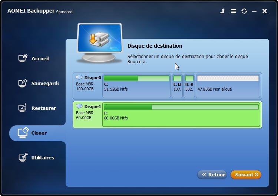This screenshot has height=196, width=278.
Task: Select the H: partition block
Action: coord(189,86)
